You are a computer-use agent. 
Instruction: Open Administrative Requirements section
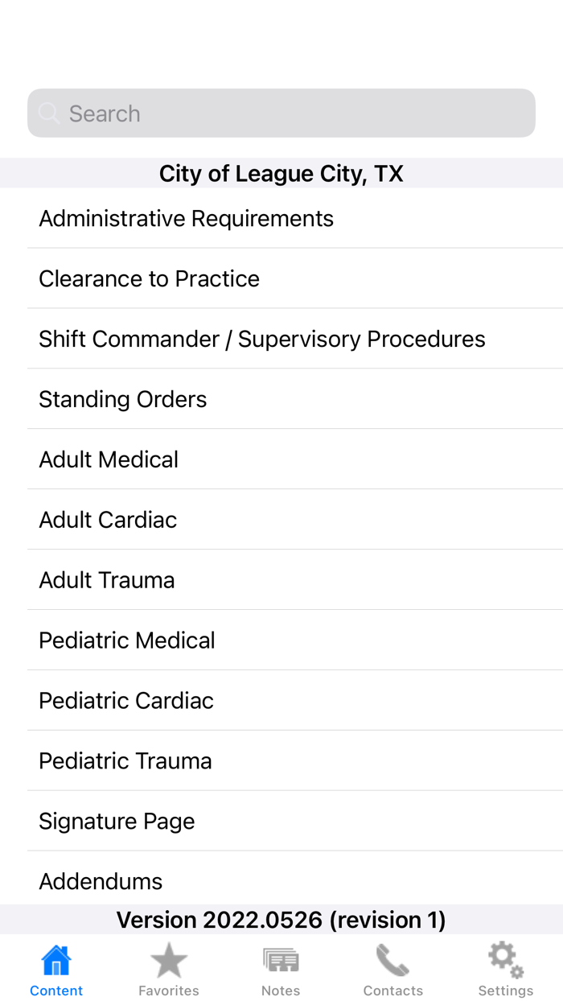pyautogui.click(x=186, y=219)
